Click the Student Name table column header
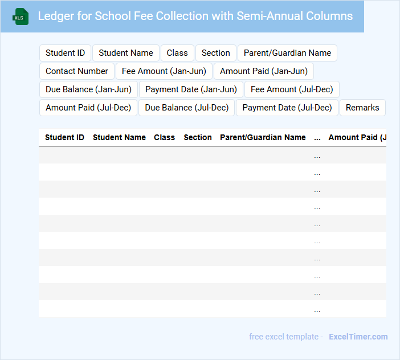This screenshot has height=360, width=400. [x=119, y=137]
